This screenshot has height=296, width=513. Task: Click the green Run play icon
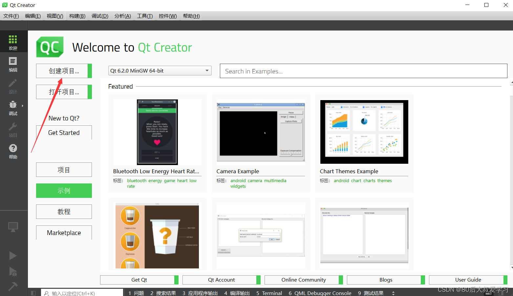(13, 256)
